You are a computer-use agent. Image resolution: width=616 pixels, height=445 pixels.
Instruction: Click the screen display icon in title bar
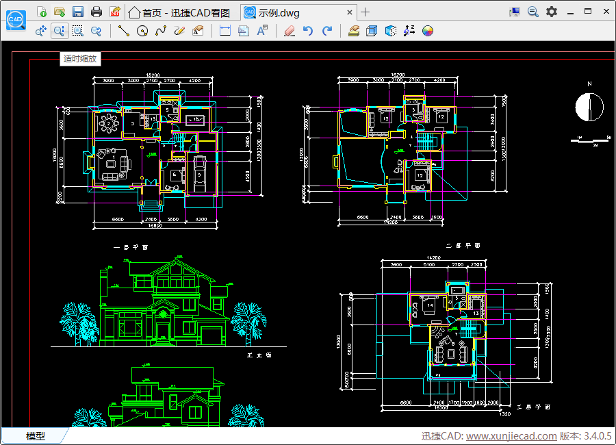(x=514, y=12)
